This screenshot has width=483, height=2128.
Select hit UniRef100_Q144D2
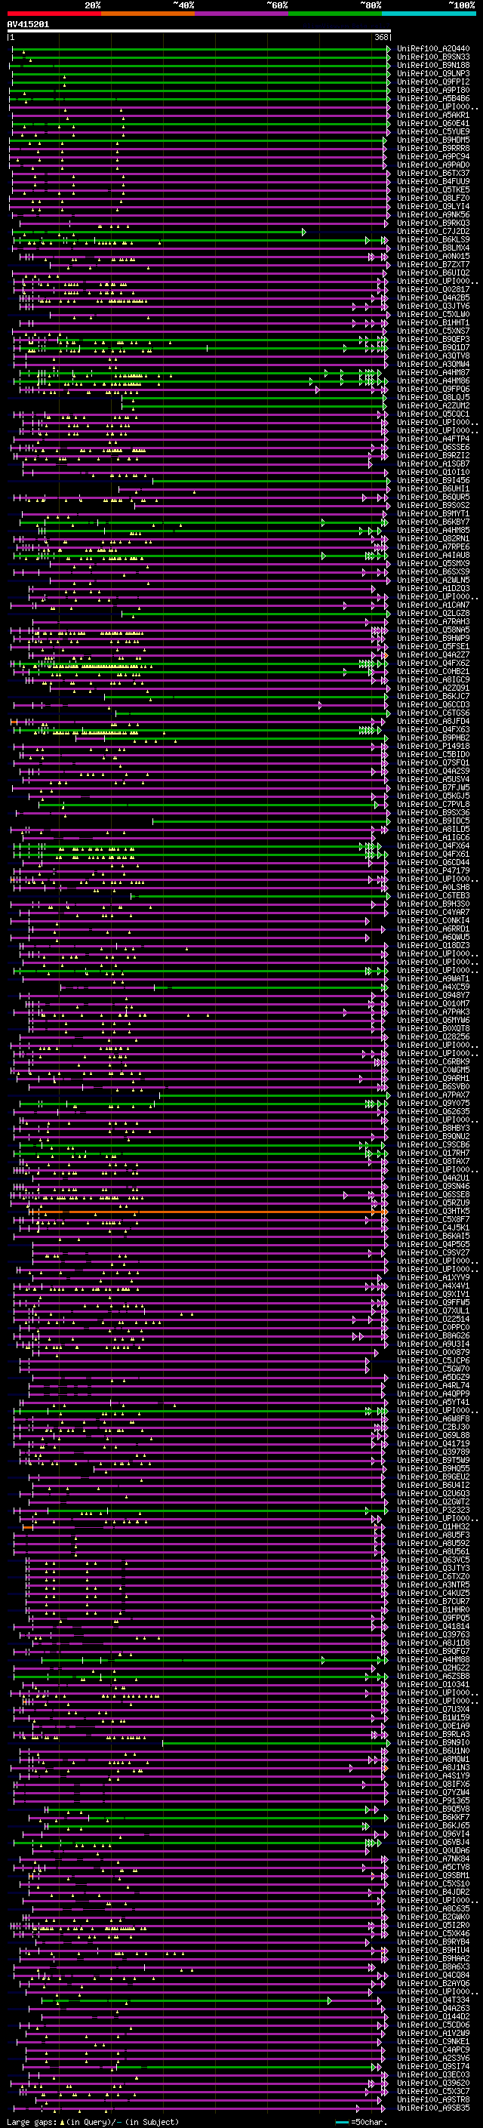click(433, 2016)
